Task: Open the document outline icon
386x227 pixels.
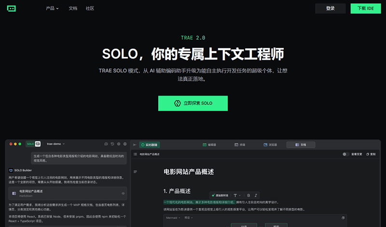Action: coord(135,172)
